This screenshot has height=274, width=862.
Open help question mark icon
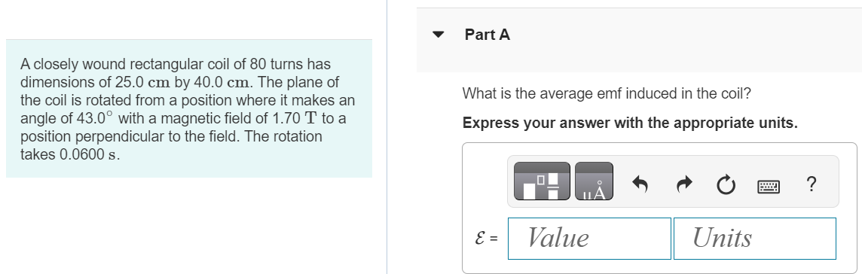812,184
